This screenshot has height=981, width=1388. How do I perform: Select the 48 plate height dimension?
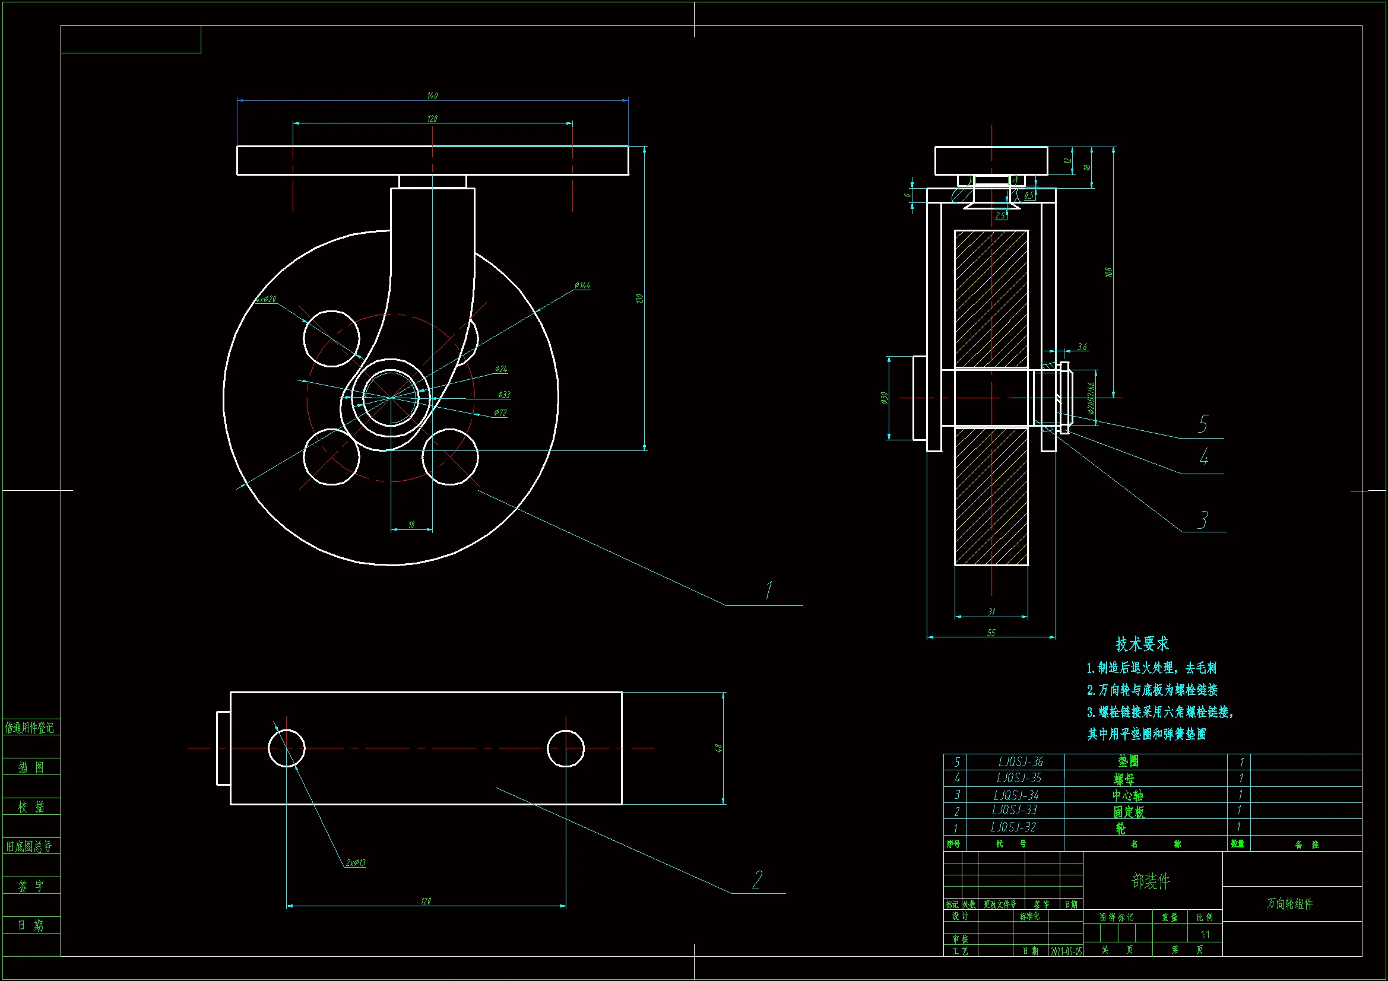[719, 748]
